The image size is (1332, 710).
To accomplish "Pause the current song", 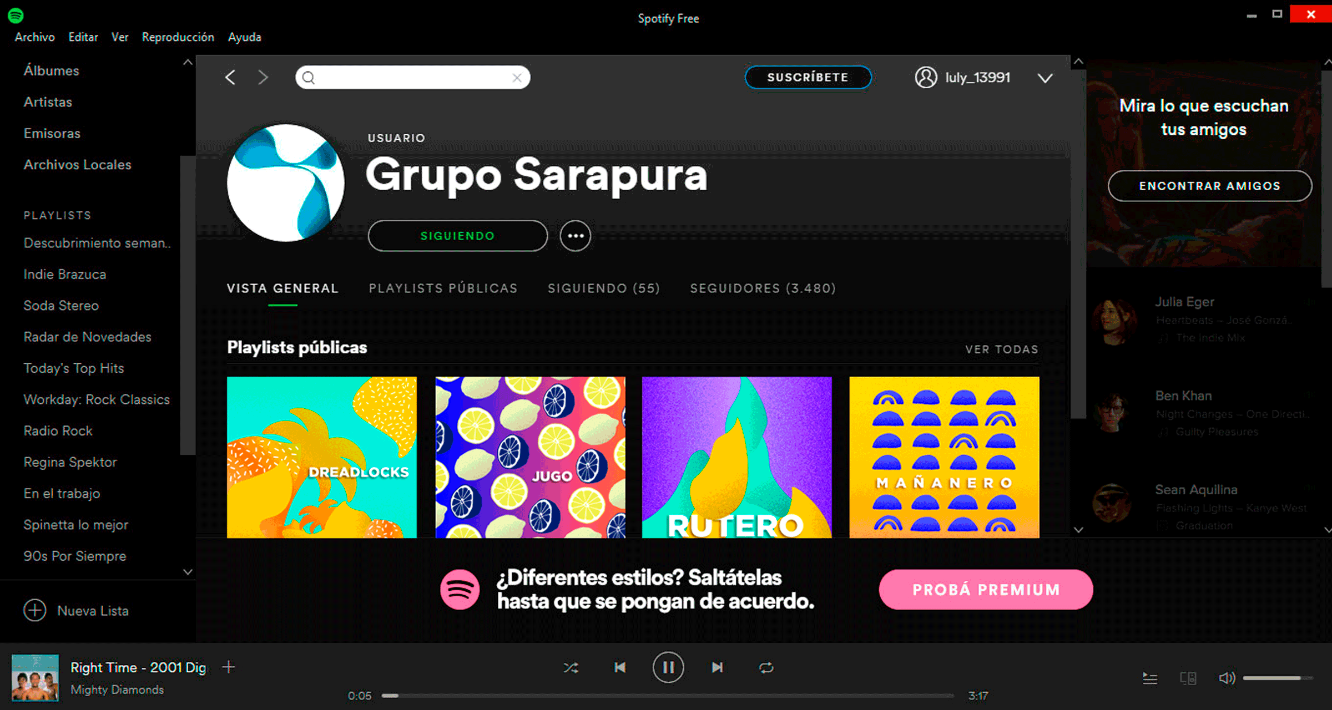I will tap(668, 667).
